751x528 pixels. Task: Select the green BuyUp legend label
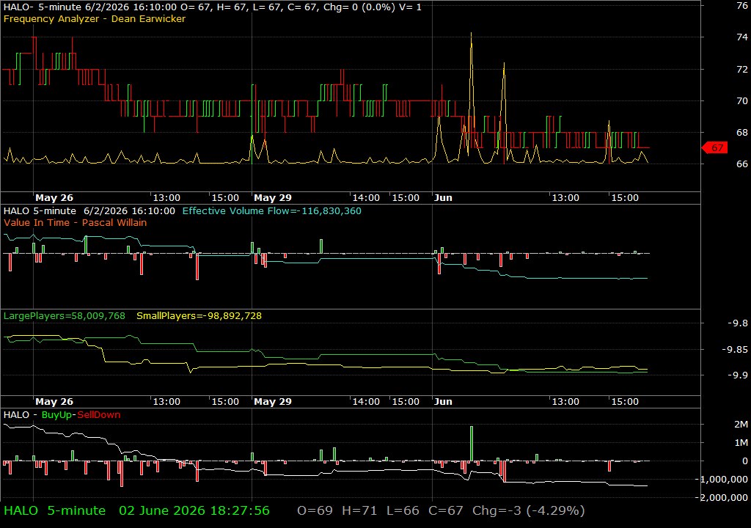(57, 415)
